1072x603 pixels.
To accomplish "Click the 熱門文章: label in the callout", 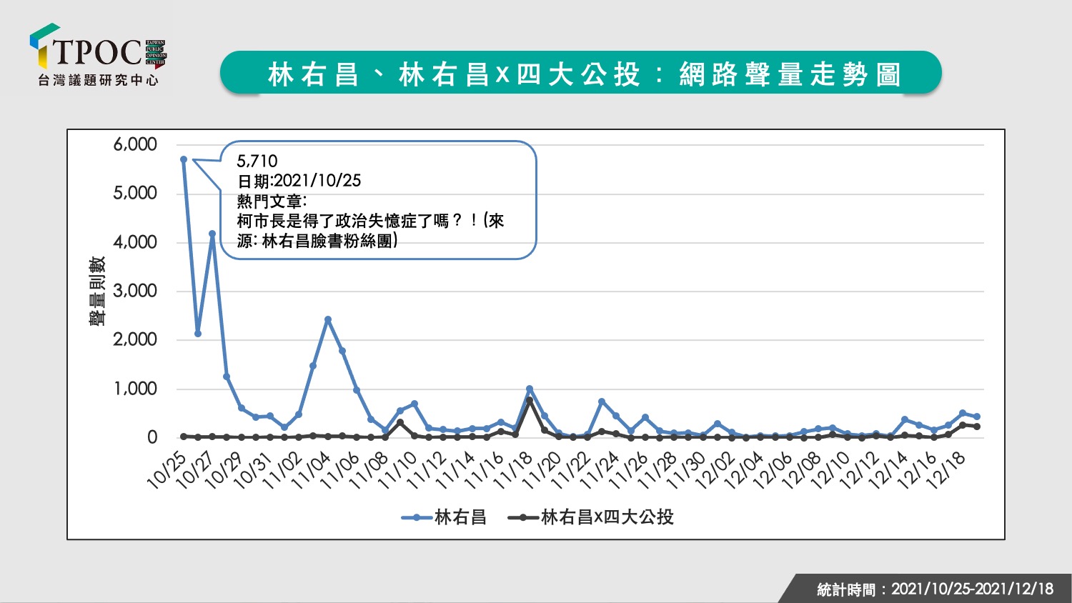I will coord(272,201).
